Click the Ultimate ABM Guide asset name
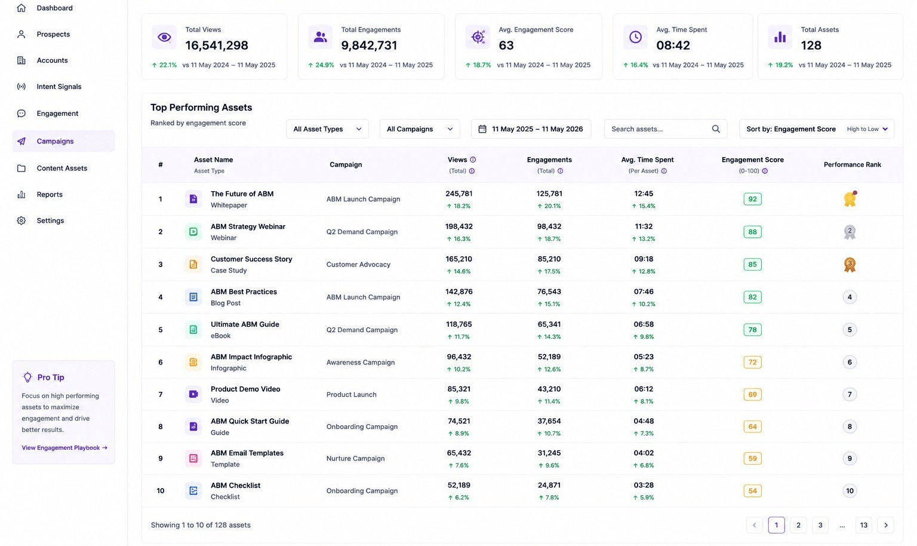Screen dimensions: 917x546 (x=245, y=324)
